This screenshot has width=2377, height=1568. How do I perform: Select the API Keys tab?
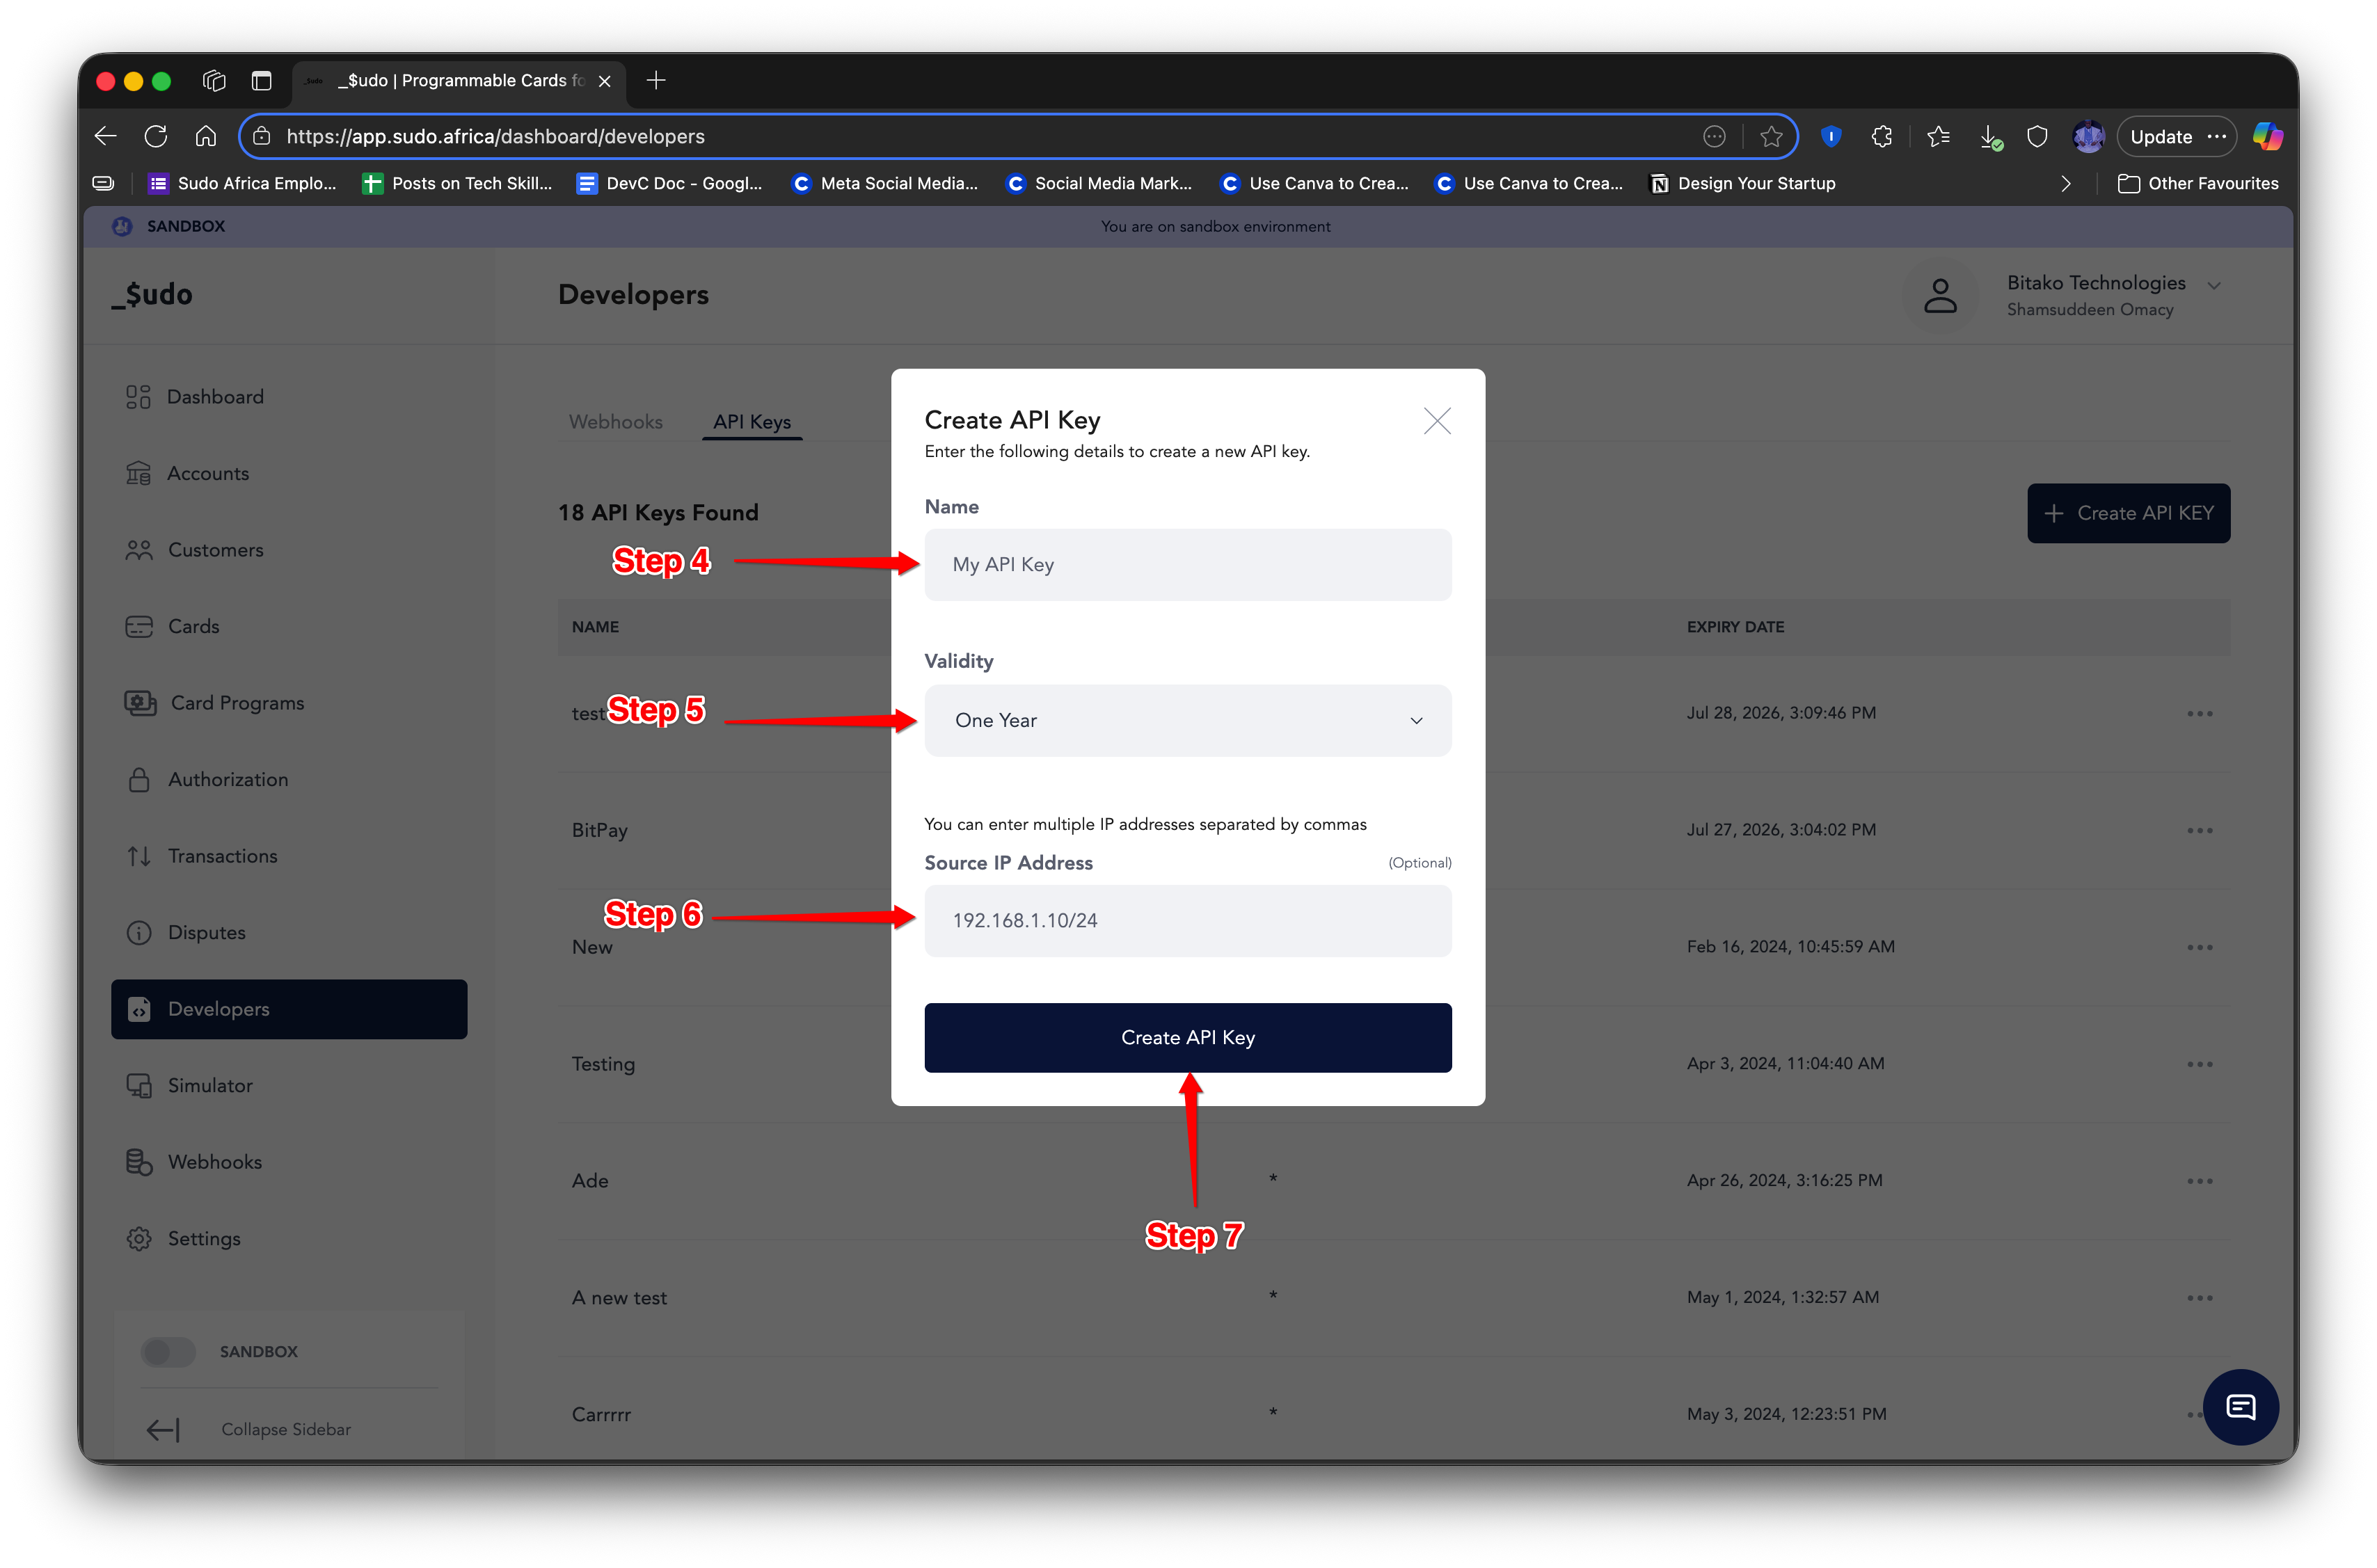coord(752,422)
